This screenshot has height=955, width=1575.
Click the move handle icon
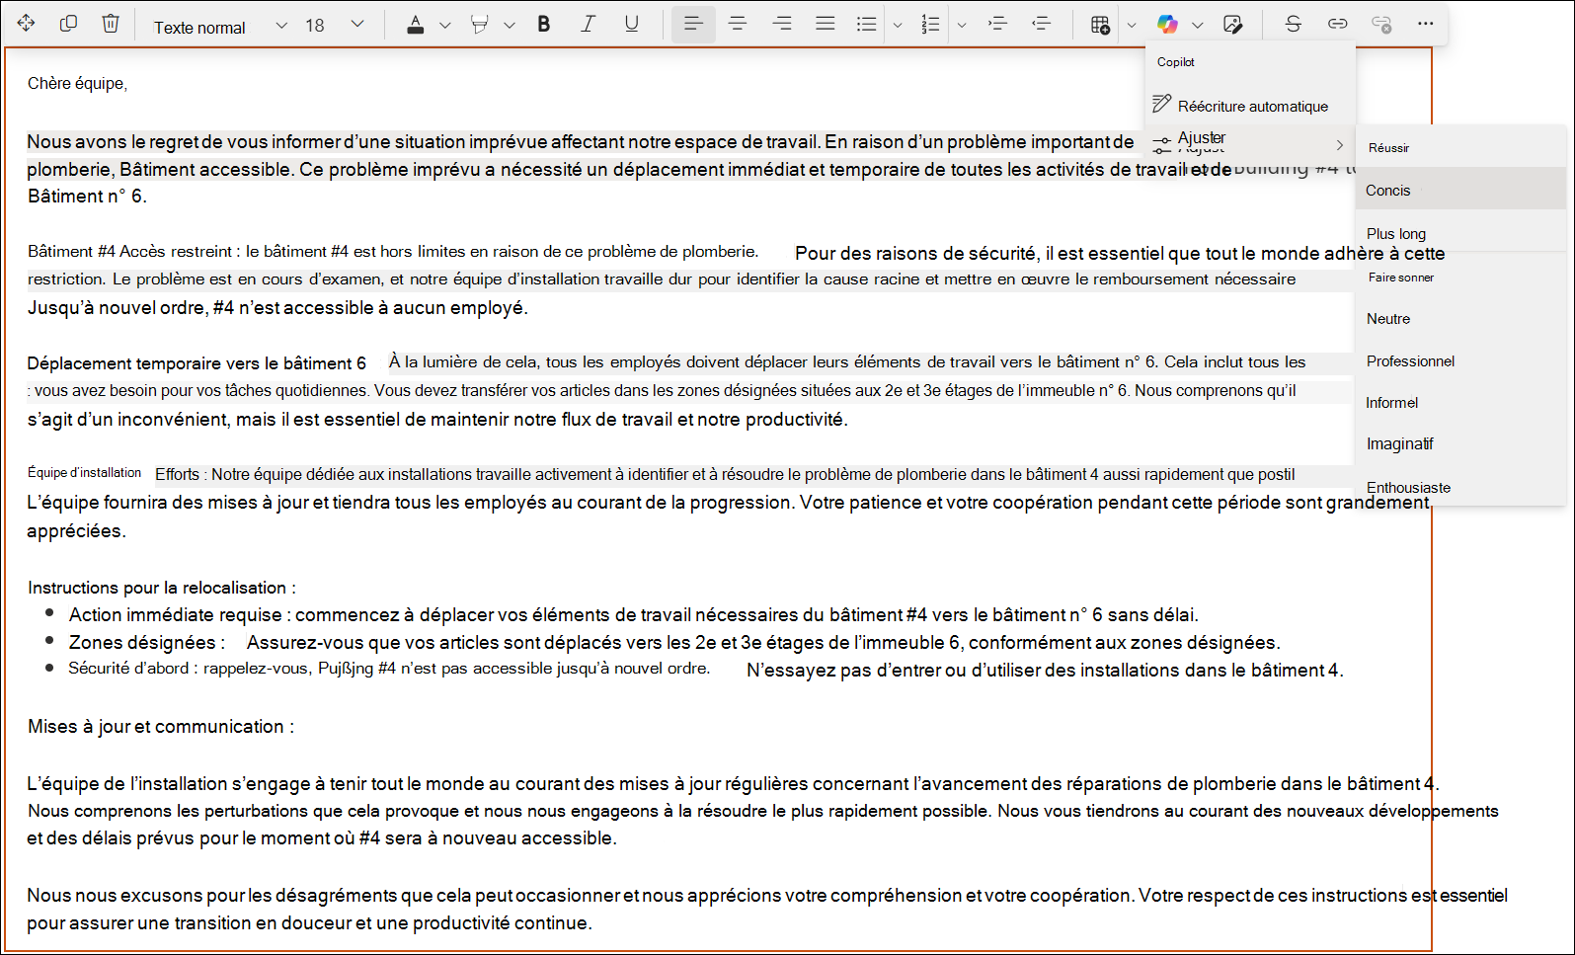[x=27, y=24]
